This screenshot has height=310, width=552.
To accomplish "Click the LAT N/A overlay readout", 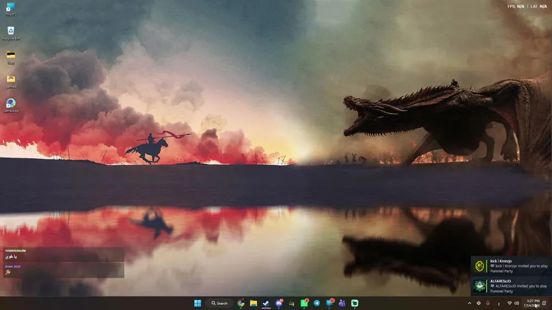I will 538,6.
